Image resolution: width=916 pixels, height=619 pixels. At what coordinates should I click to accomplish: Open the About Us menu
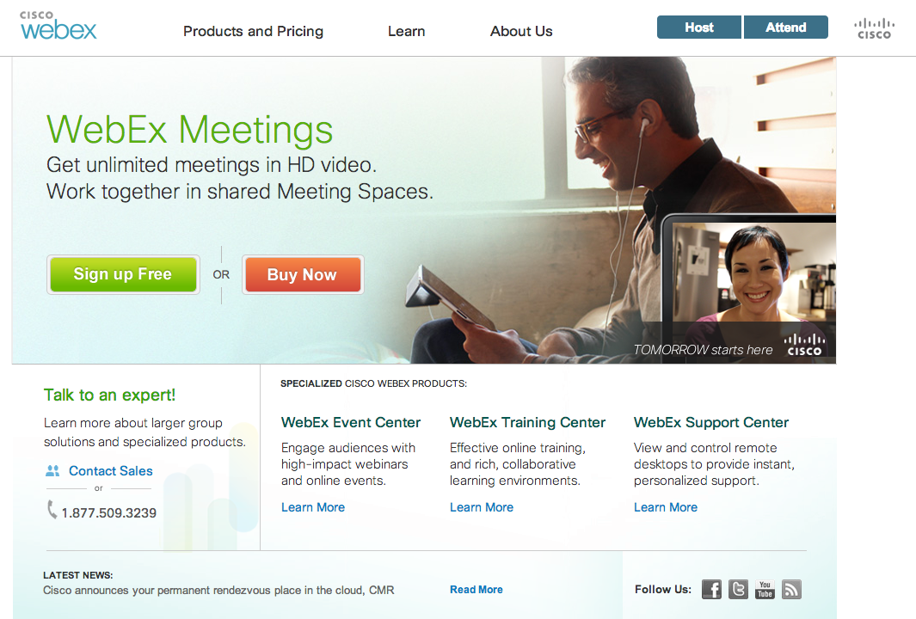(521, 31)
